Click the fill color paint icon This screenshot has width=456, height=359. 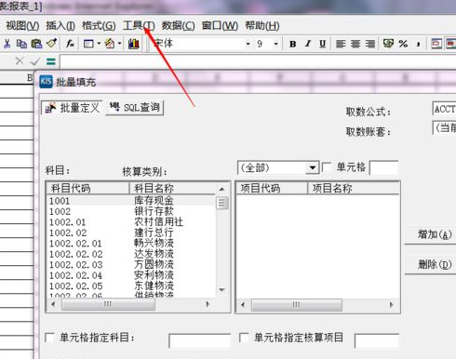110,44
